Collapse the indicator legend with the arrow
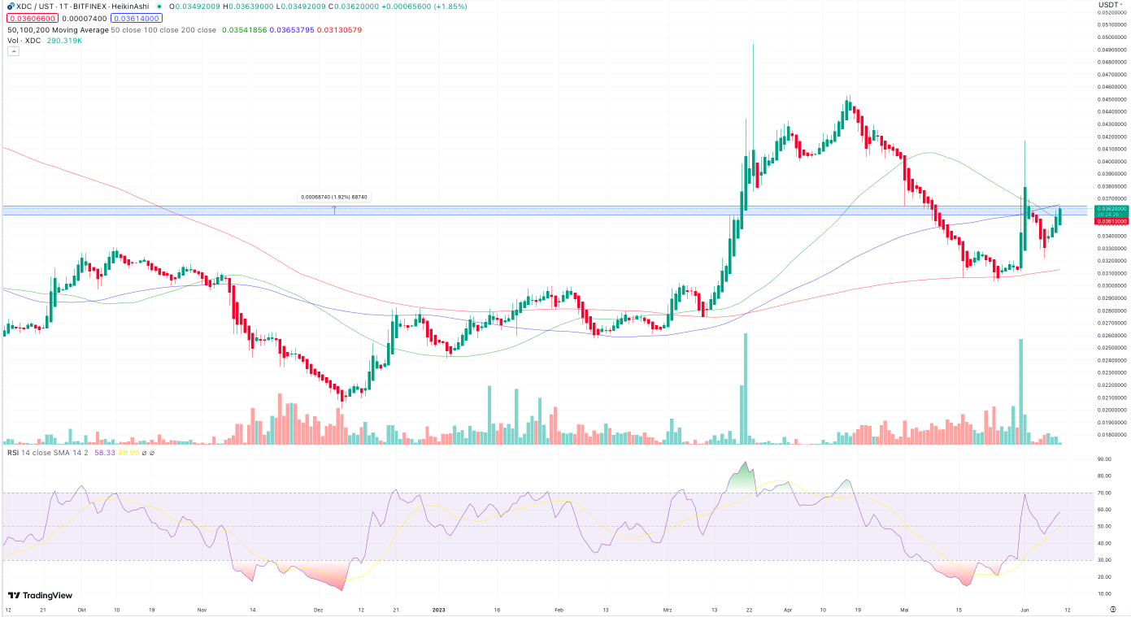1131x617 pixels. [x=13, y=51]
